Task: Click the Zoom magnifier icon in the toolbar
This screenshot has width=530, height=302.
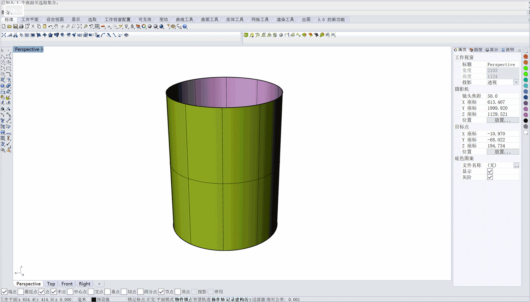Action: click(x=68, y=26)
